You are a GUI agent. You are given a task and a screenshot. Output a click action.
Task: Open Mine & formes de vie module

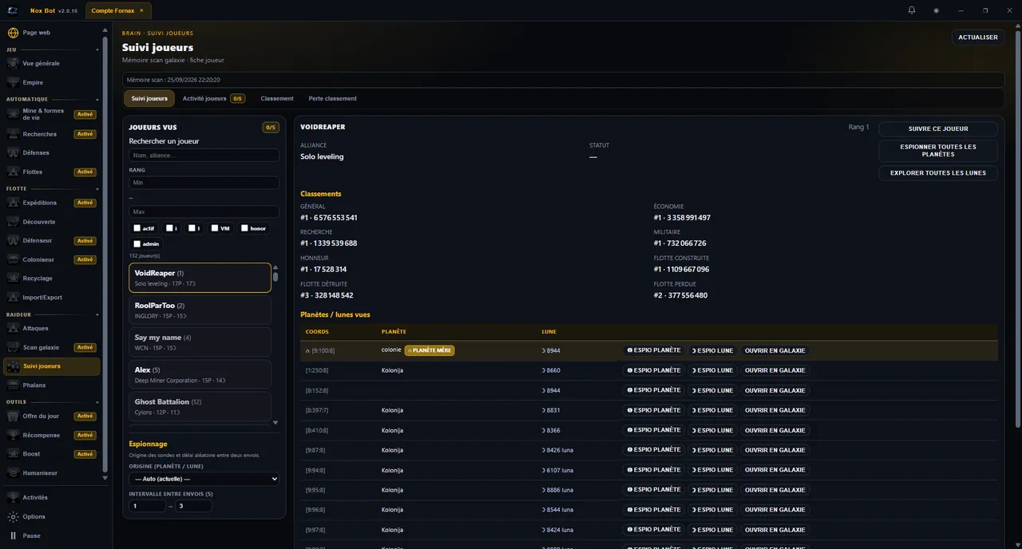click(52, 114)
